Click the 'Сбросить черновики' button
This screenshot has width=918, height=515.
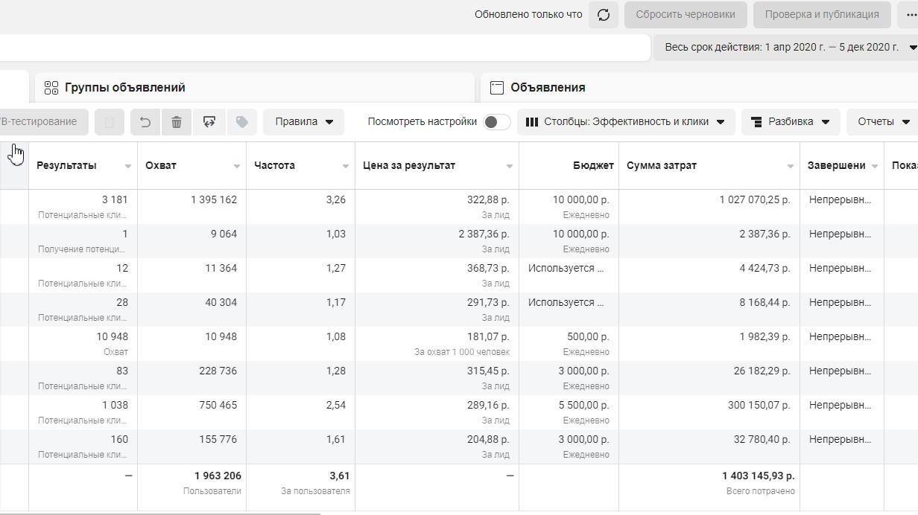(x=686, y=15)
